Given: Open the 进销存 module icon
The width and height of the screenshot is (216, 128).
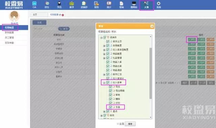Looking at the screenshot, I should (x=84, y=5).
